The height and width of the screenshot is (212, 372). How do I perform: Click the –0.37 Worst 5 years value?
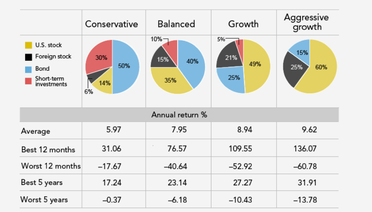click(x=111, y=200)
